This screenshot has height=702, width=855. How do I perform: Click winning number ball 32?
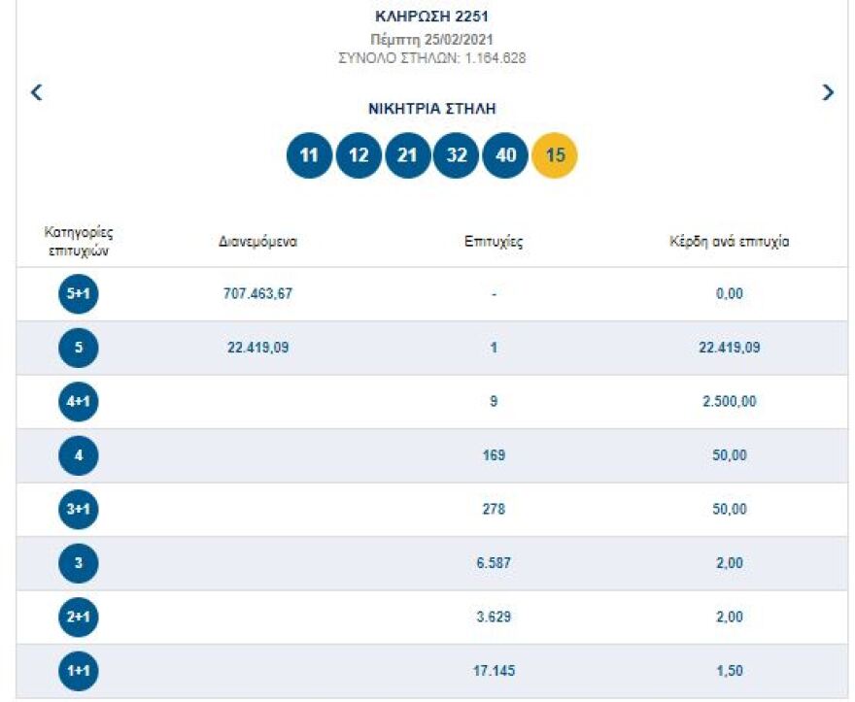pyautogui.click(x=457, y=155)
